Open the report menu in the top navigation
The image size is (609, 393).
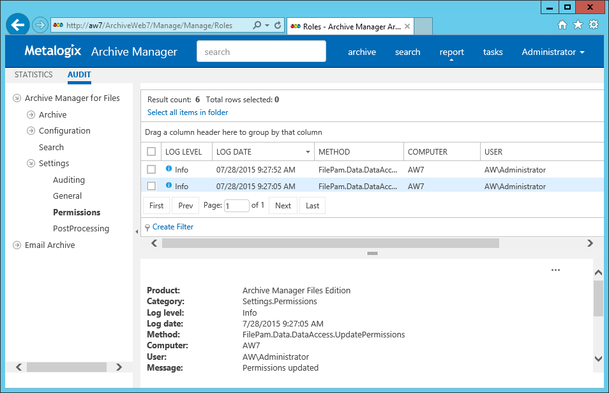[452, 52]
